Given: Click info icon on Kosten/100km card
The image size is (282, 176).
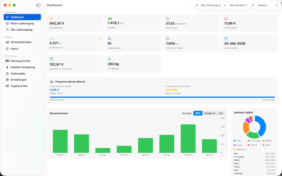Looking at the screenshot, I should tap(274, 19).
